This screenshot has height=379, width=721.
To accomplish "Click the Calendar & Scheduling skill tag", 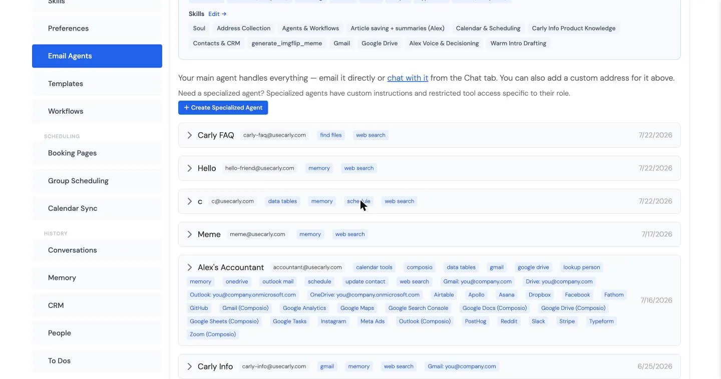I will (x=488, y=29).
